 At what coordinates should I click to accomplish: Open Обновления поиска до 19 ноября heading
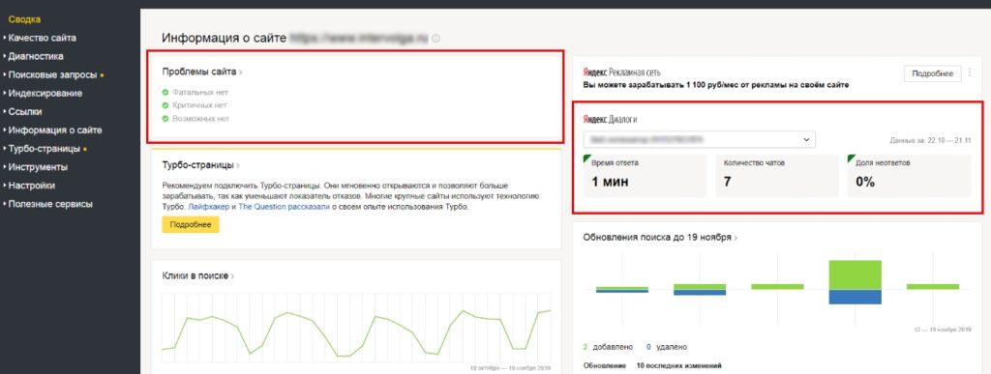pos(660,238)
